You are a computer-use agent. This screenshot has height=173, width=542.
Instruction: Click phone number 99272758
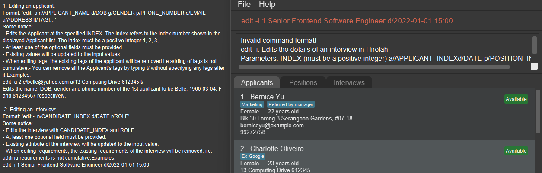click(253, 132)
